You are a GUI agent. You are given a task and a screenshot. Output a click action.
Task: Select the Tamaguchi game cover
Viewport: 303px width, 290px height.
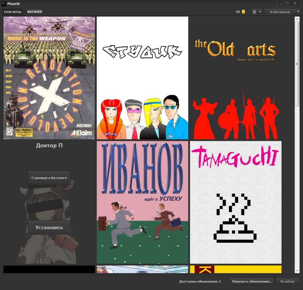click(236, 202)
